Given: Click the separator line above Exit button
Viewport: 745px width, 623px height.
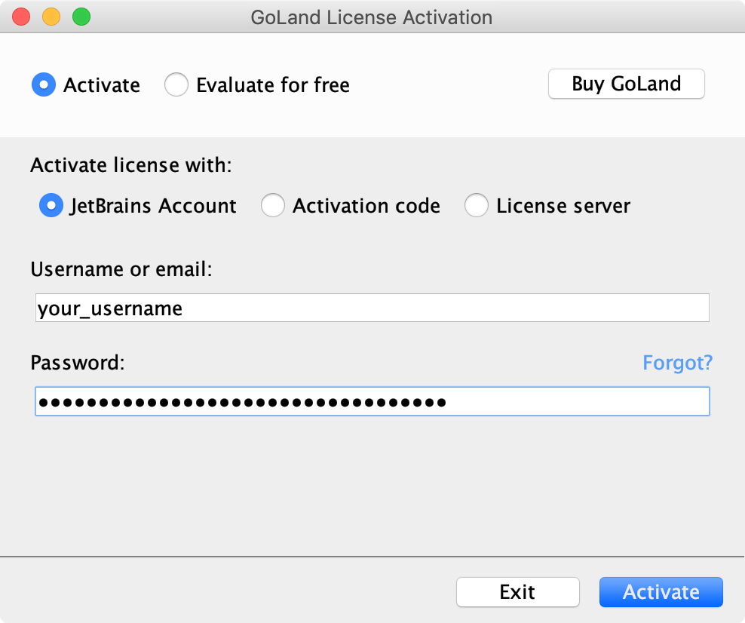Looking at the screenshot, I should (x=372, y=556).
